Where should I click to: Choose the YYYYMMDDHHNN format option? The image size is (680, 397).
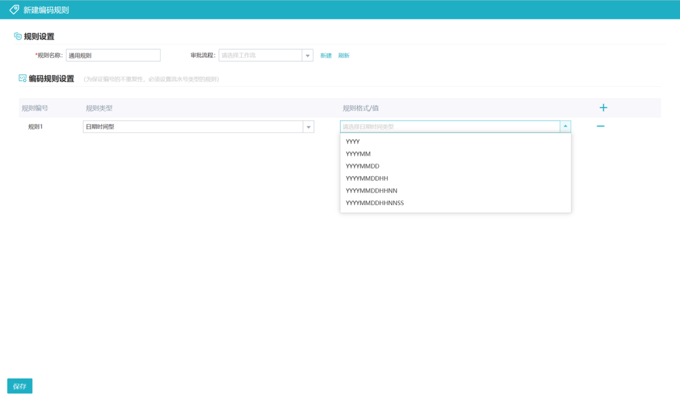[455, 191]
